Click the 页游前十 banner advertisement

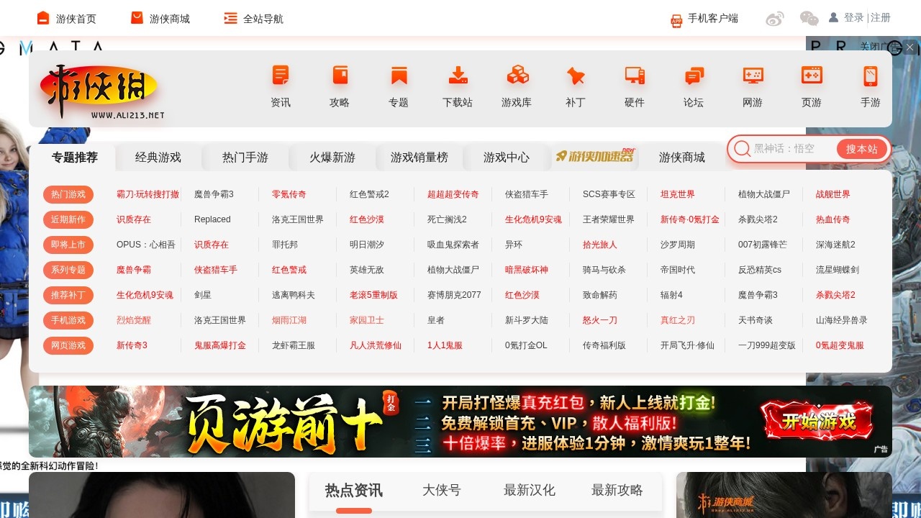pos(460,422)
